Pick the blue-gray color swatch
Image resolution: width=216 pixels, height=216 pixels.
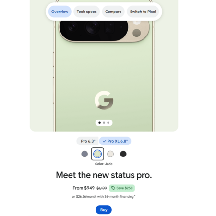tap(84, 154)
